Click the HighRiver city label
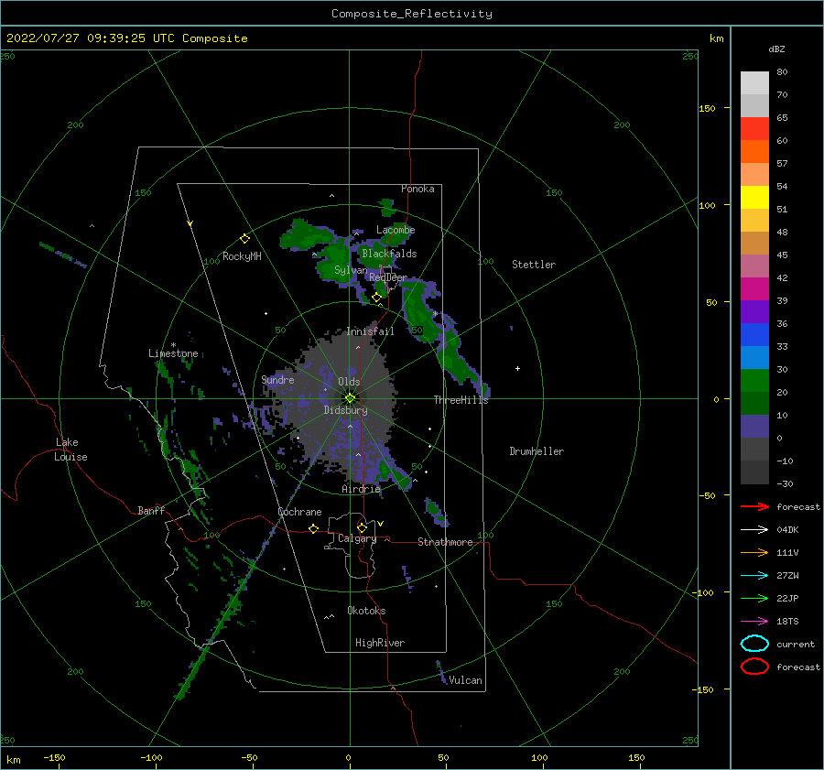Viewport: 824px width, 770px height. (x=379, y=643)
